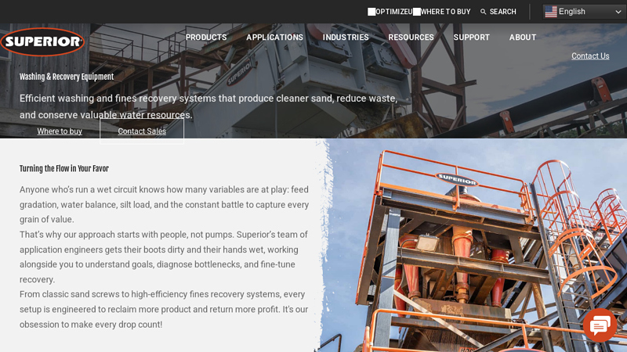
Task: Click the Washing & Recovery Equipment heading
Action: (x=67, y=77)
